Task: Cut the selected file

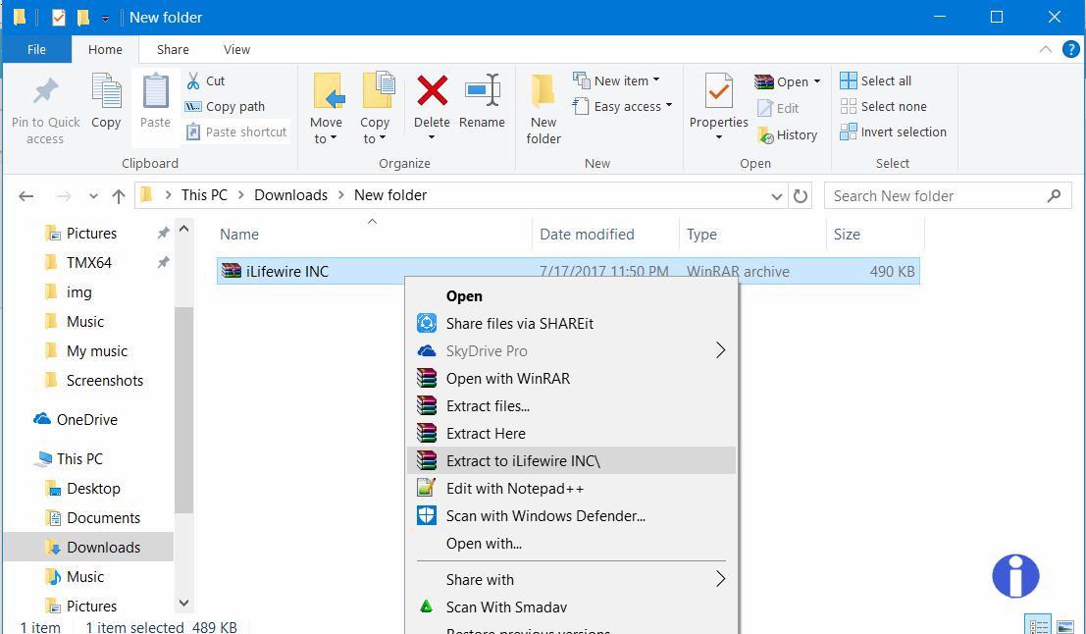Action: (206, 81)
